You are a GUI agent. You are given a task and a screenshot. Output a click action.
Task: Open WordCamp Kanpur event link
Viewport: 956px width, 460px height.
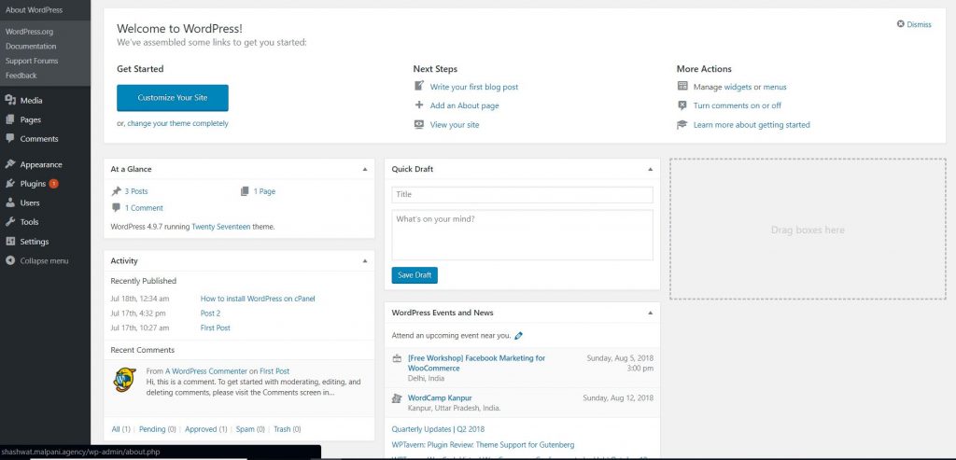pos(440,397)
